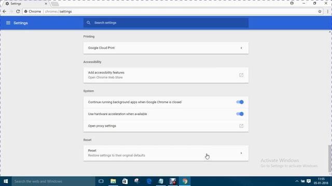Click Open proxy settings
This screenshot has height=186, width=332.
[166, 126]
